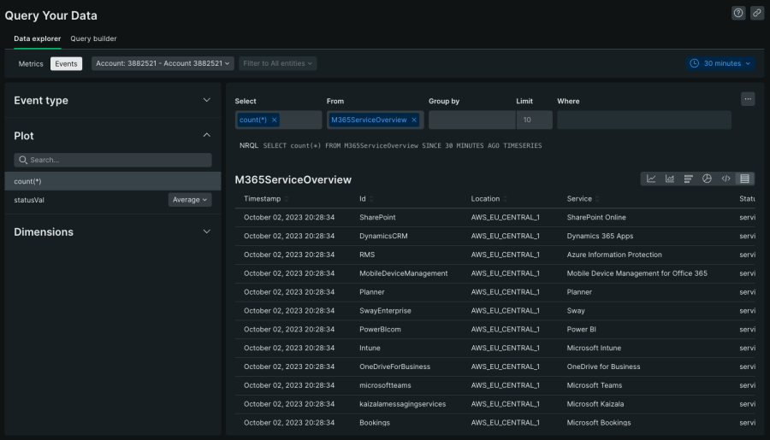Click the Limit field showing 10
The height and width of the screenshot is (440, 770).
click(534, 120)
